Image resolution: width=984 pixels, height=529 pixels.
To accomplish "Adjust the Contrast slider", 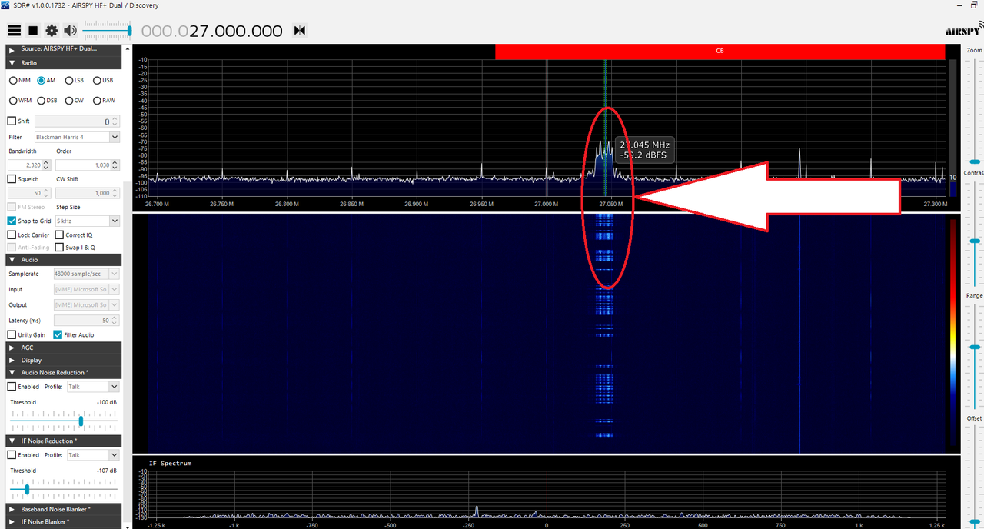I will 974,235.
